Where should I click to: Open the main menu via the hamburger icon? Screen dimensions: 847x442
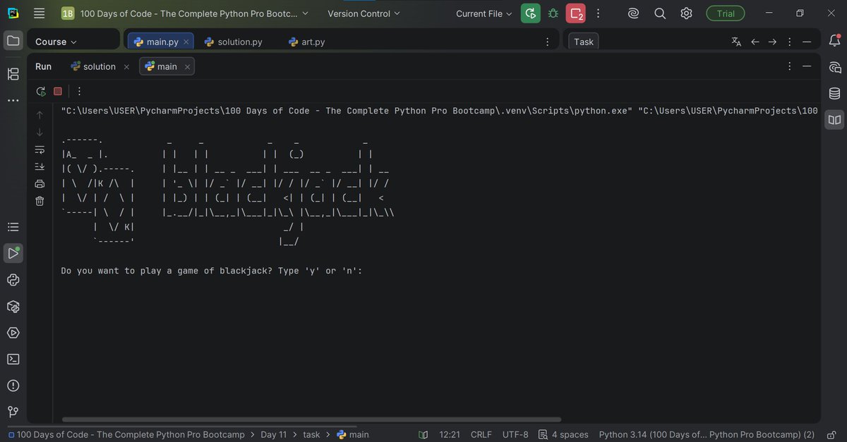[x=38, y=13]
